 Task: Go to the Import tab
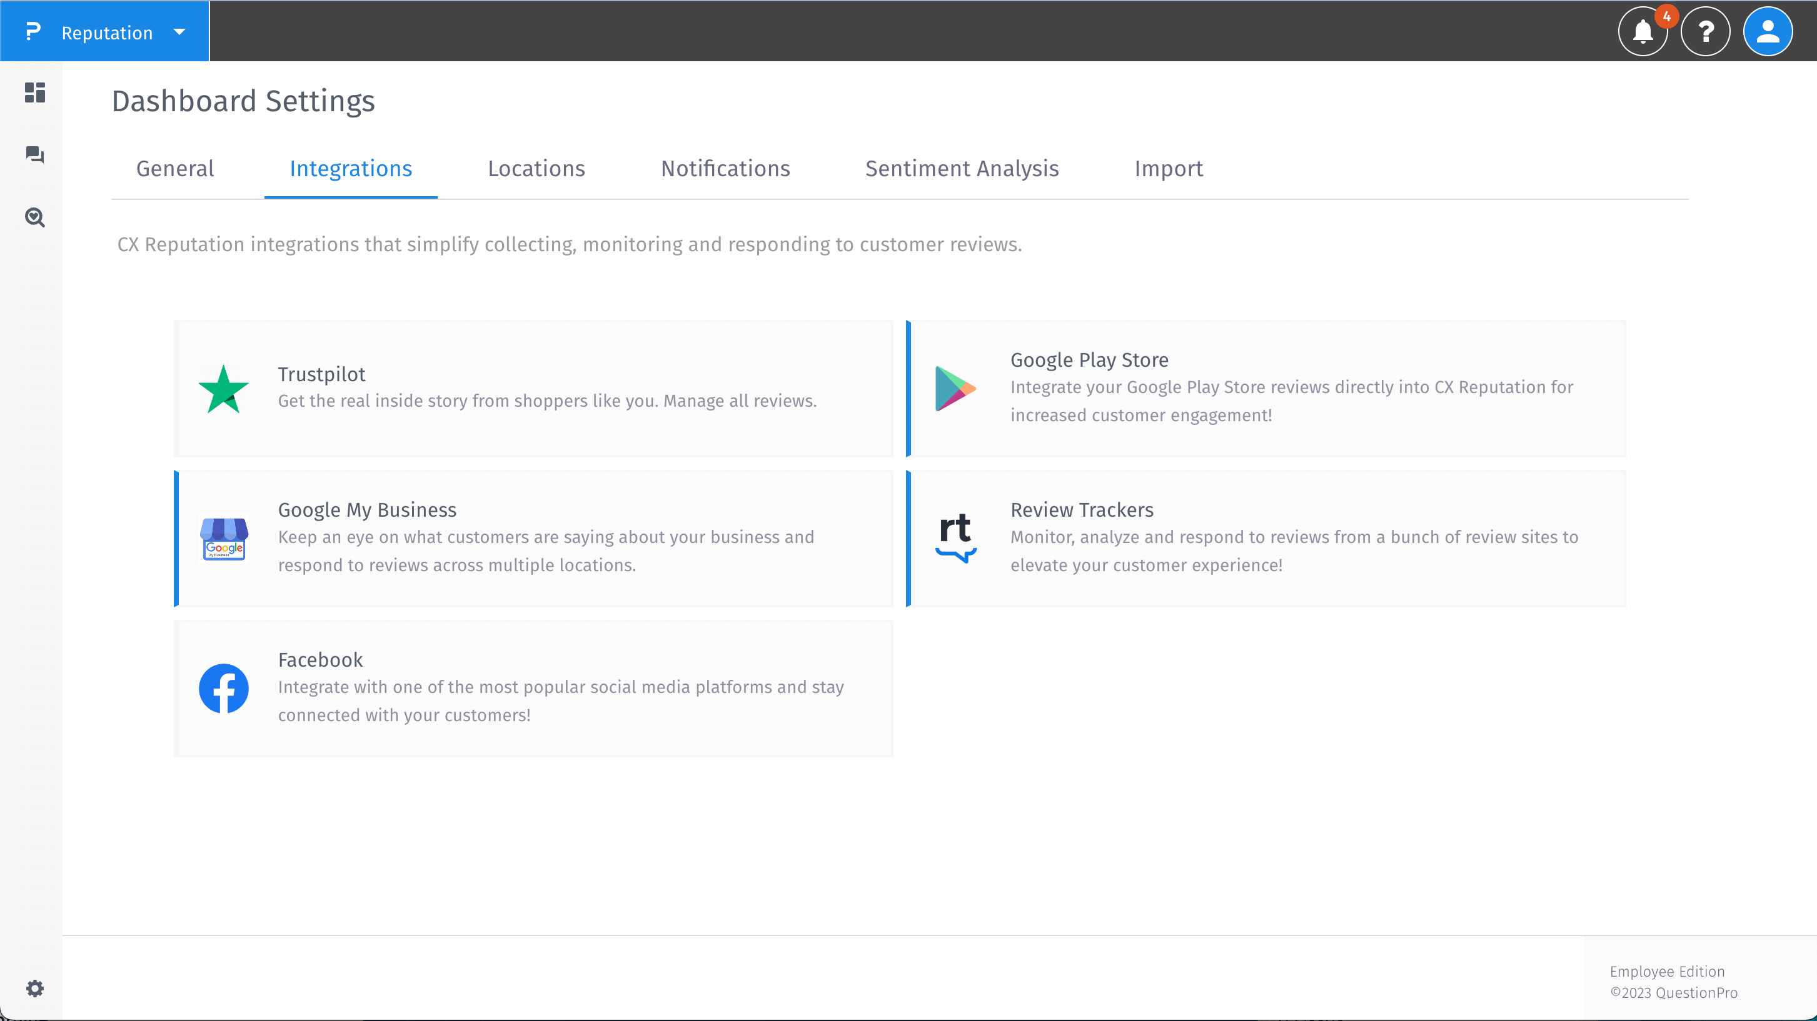[1168, 169]
